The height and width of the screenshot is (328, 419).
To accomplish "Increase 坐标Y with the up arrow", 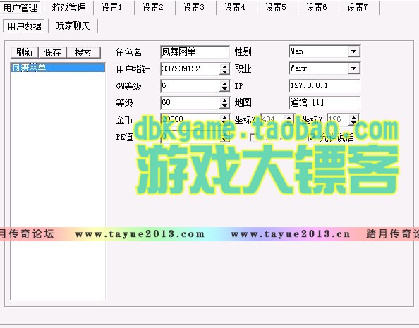I will (354, 117).
